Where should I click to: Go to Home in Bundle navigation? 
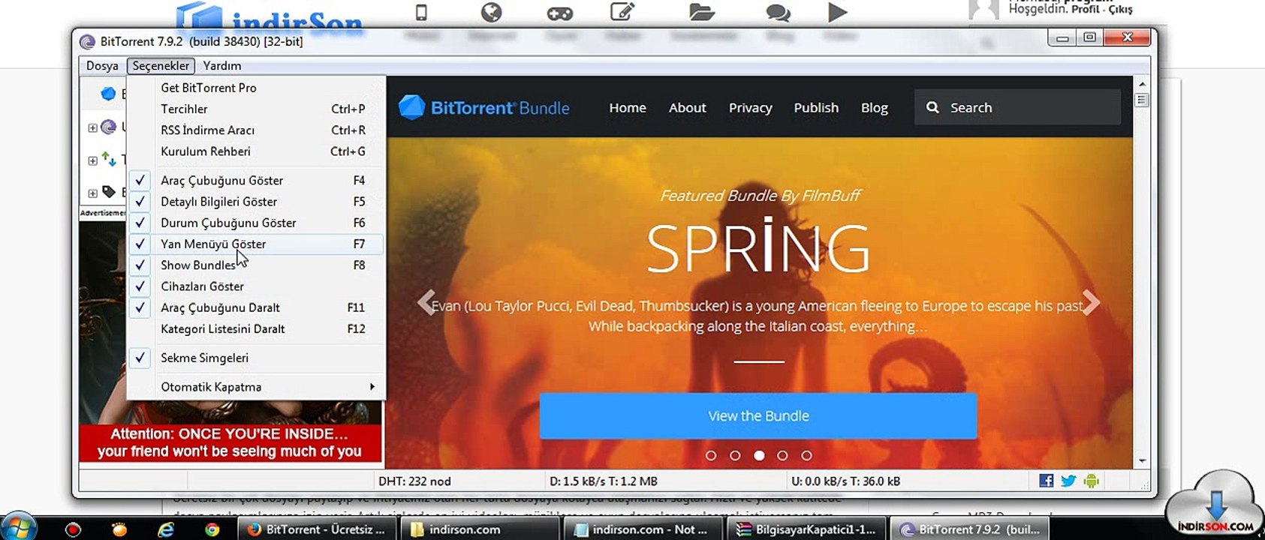[628, 107]
